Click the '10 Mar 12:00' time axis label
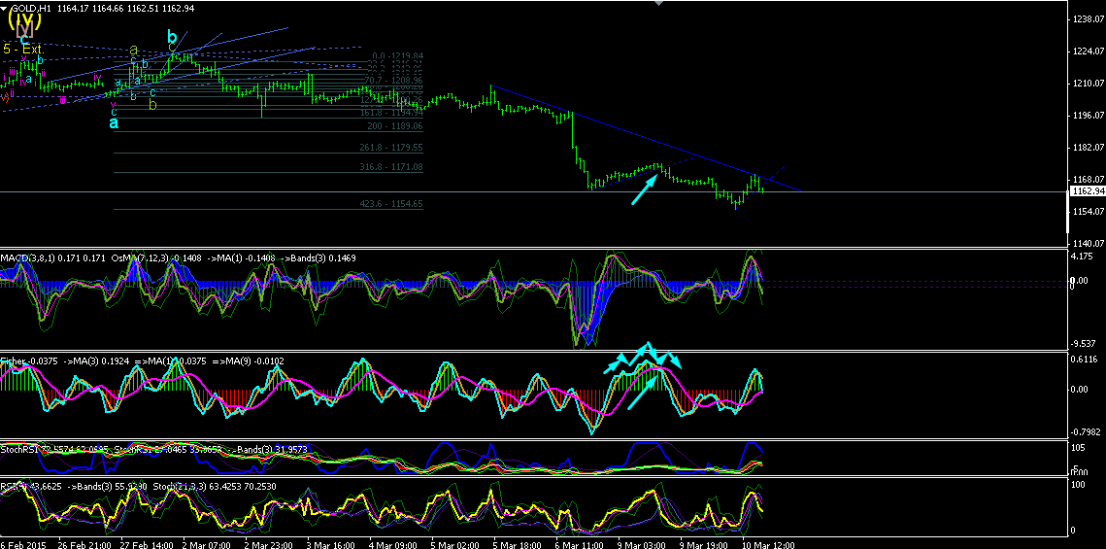This screenshot has width=1106, height=549. 770,545
